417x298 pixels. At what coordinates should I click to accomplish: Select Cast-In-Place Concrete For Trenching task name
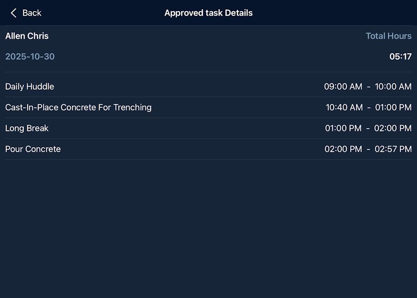[x=78, y=107]
